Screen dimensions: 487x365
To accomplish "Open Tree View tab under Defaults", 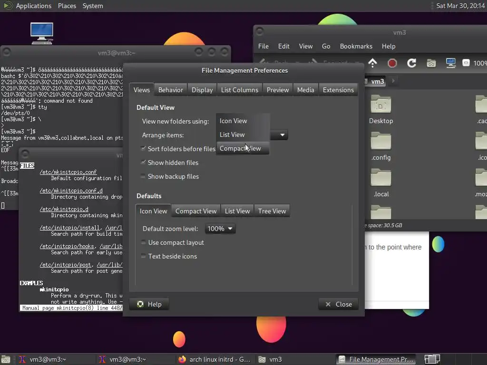I will [x=272, y=211].
